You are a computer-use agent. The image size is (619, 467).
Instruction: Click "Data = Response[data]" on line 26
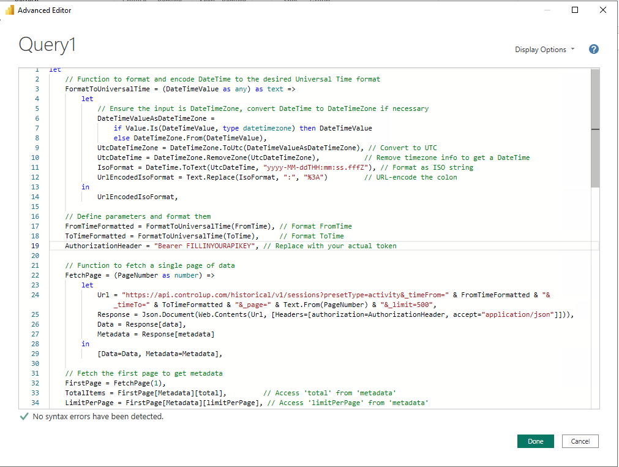pyautogui.click(x=141, y=324)
